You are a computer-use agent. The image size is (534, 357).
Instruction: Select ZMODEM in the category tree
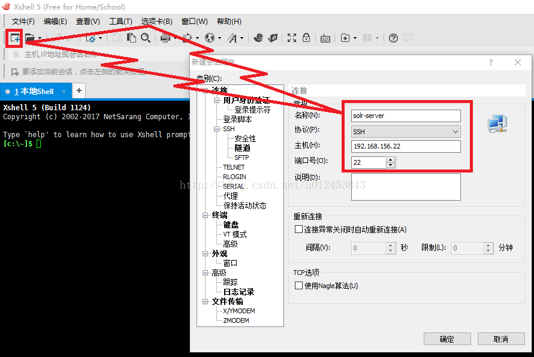tap(236, 320)
